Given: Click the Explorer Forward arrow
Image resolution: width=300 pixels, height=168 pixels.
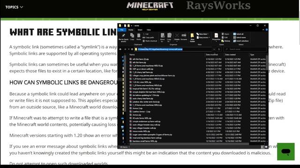Looking at the screenshot, I should [x=125, y=49].
